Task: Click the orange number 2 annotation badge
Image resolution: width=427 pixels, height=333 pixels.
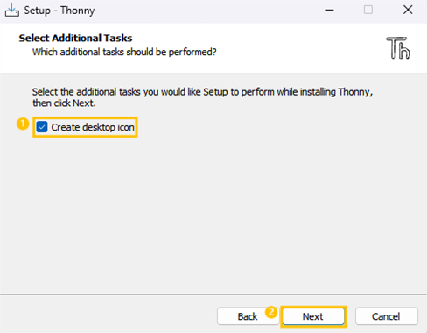Action: 271,312
